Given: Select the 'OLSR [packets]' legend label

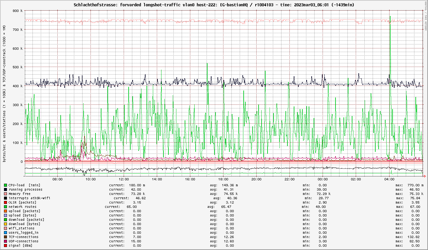Looking at the screenshot, I should point(23,202).
